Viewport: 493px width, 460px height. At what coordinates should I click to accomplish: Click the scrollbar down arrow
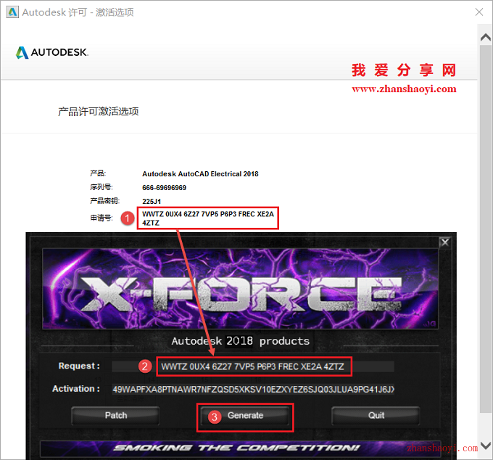click(486, 445)
